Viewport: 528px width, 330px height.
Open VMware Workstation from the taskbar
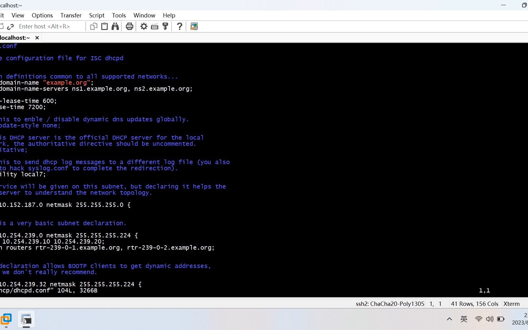[x=6, y=319]
